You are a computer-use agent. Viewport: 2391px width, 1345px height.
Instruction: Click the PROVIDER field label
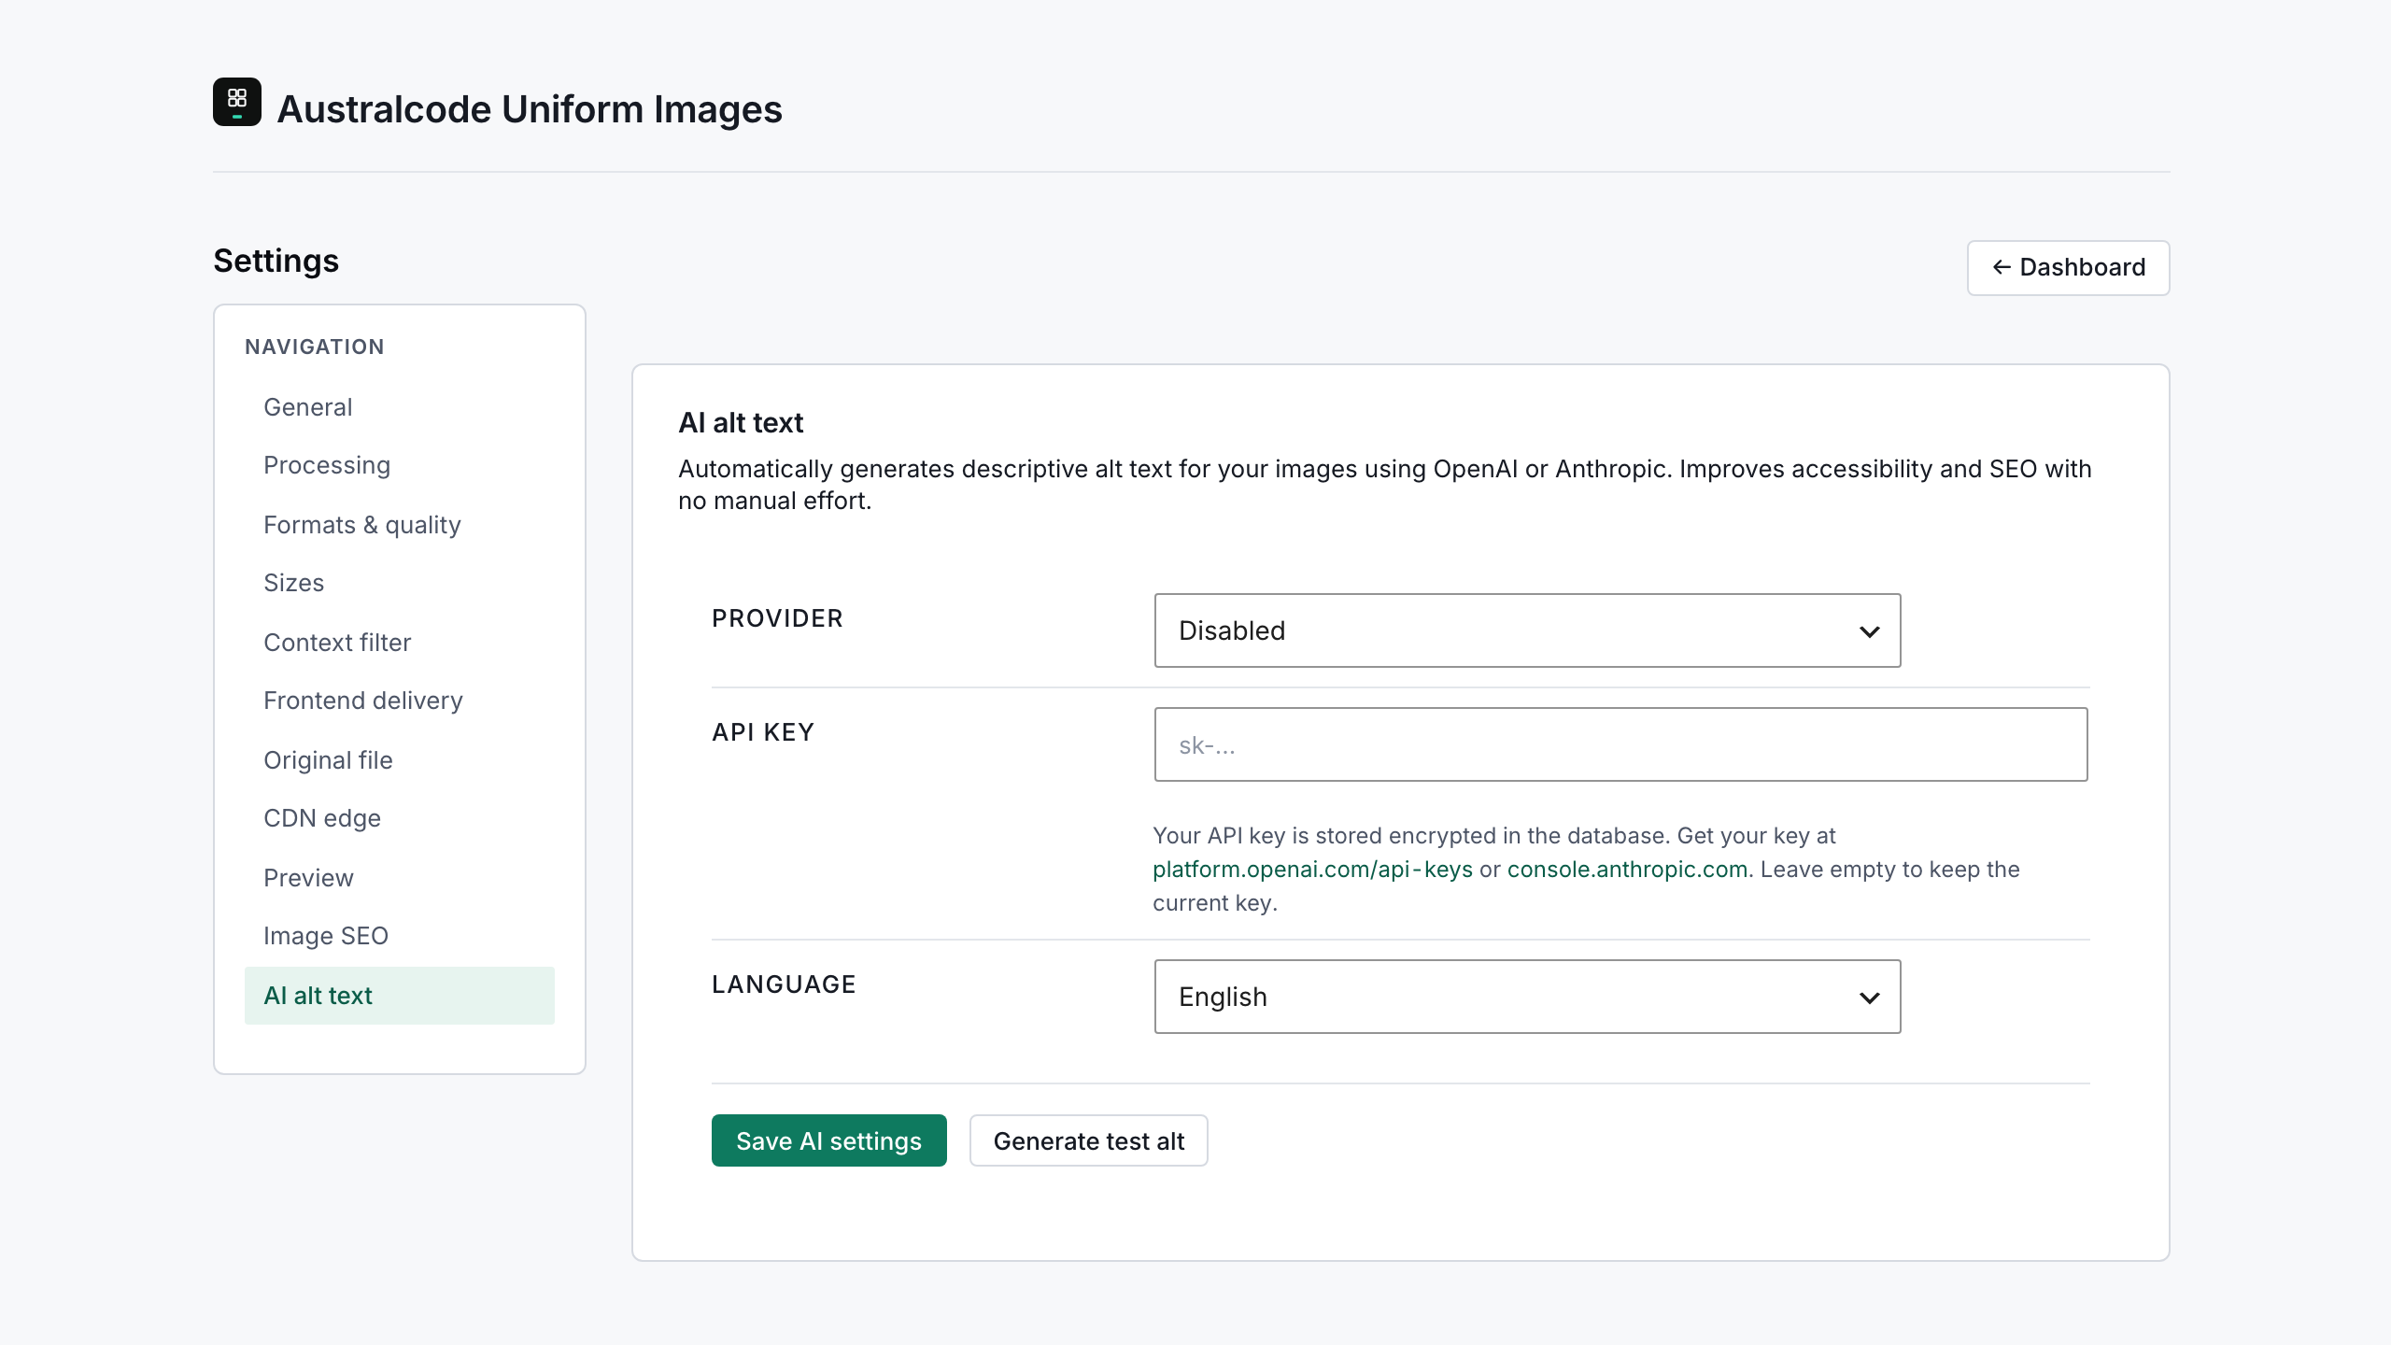(777, 618)
